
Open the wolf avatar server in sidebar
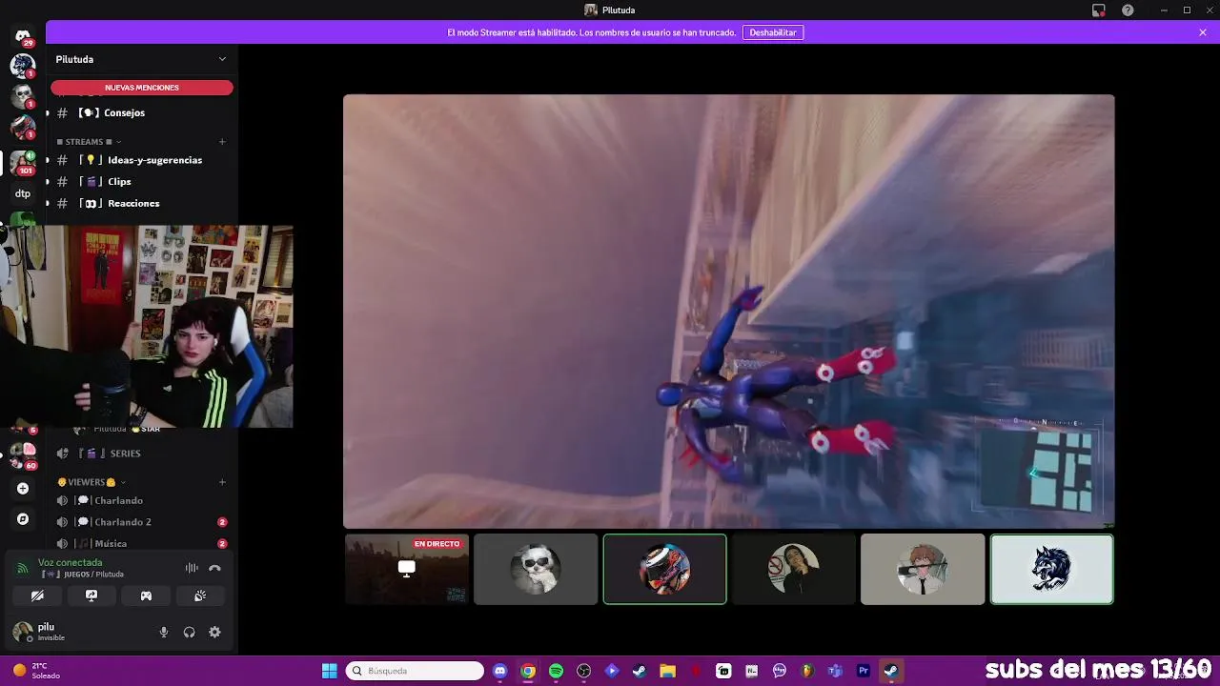point(23,65)
